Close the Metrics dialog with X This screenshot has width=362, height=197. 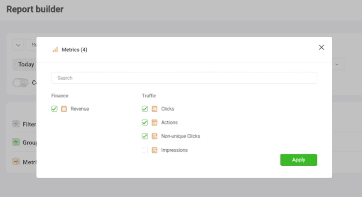click(321, 47)
